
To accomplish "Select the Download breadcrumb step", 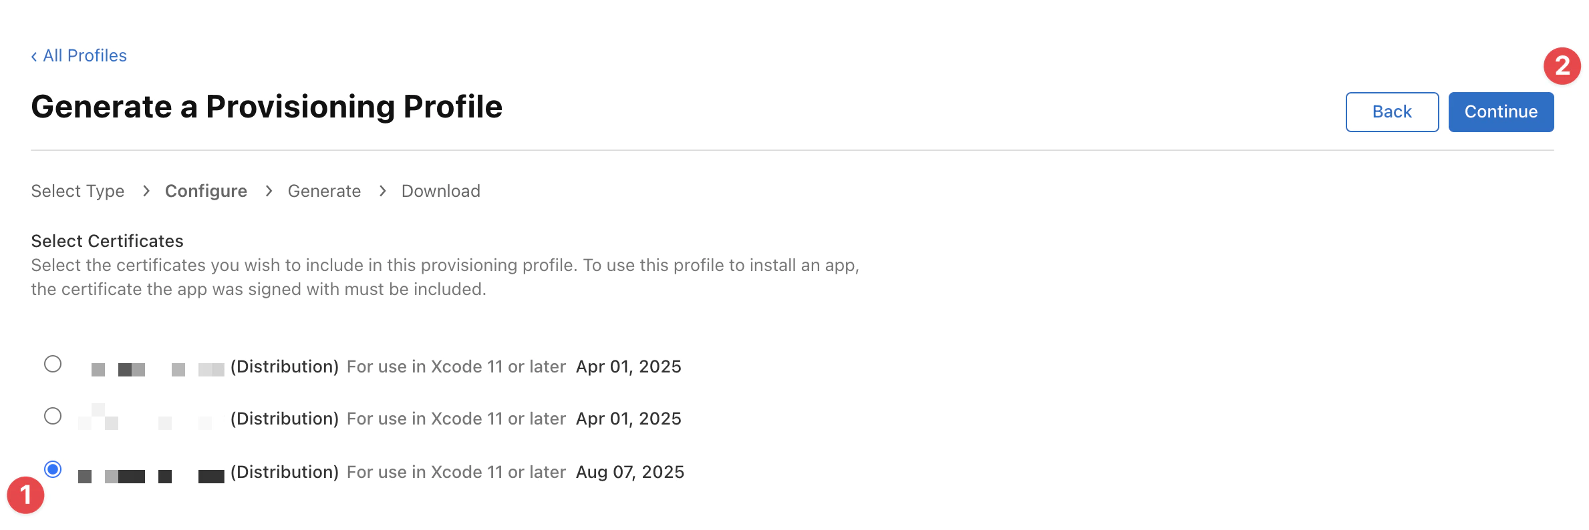I will (440, 192).
